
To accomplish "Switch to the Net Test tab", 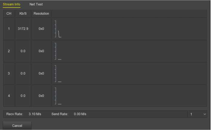I will [x=36, y=4].
